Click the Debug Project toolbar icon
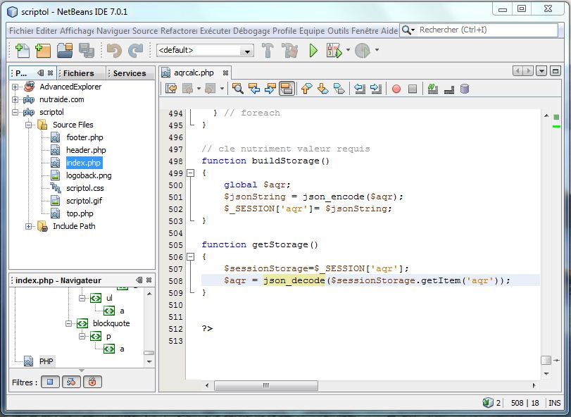Viewport: 571px width, 417px height. [x=333, y=51]
